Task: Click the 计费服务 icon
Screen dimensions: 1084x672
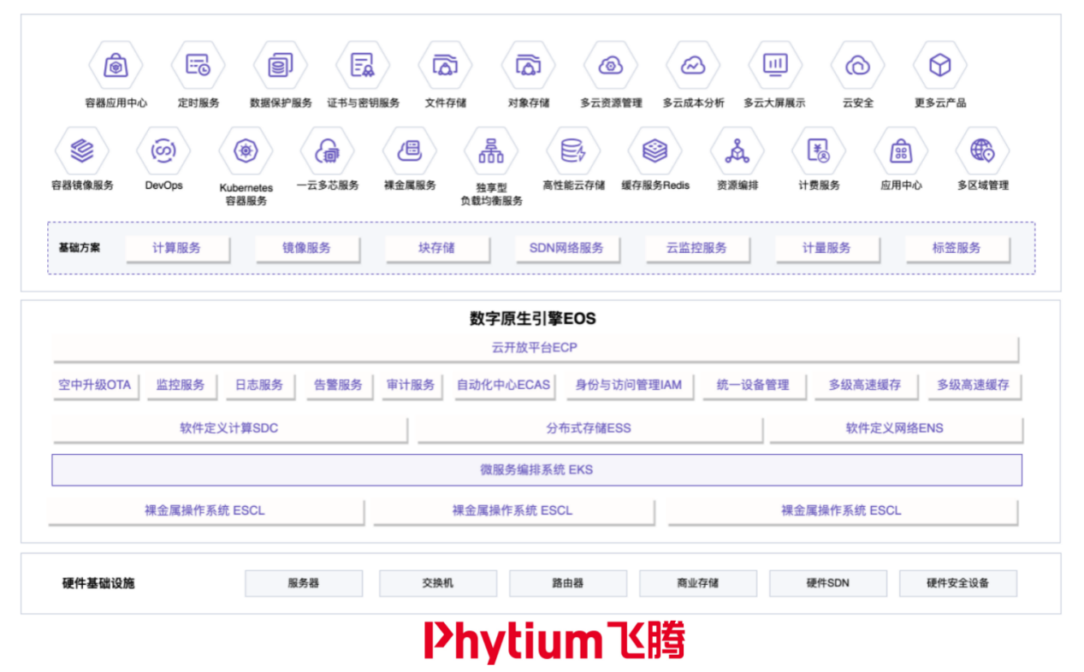Action: pos(819,151)
